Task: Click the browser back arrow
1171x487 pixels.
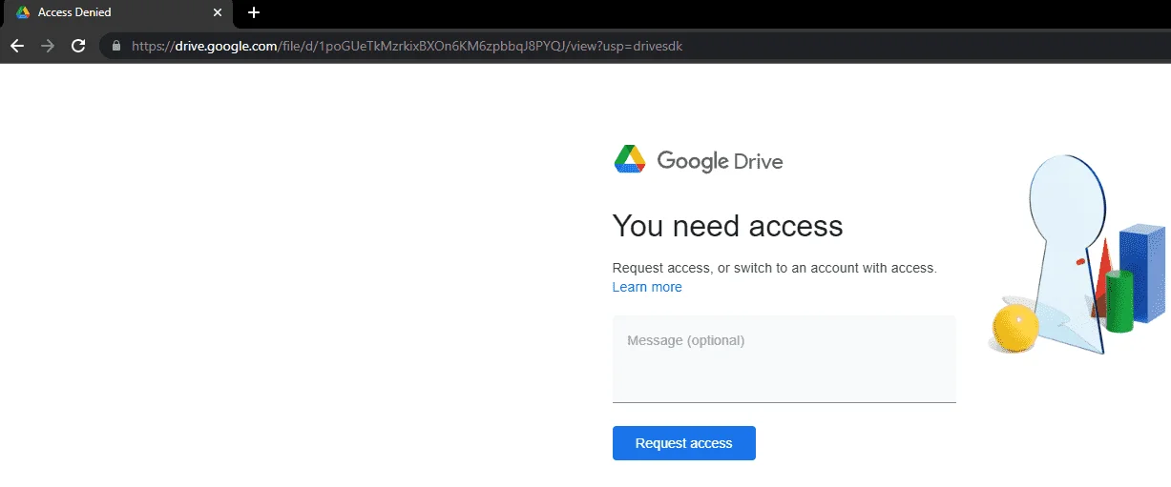Action: tap(17, 46)
